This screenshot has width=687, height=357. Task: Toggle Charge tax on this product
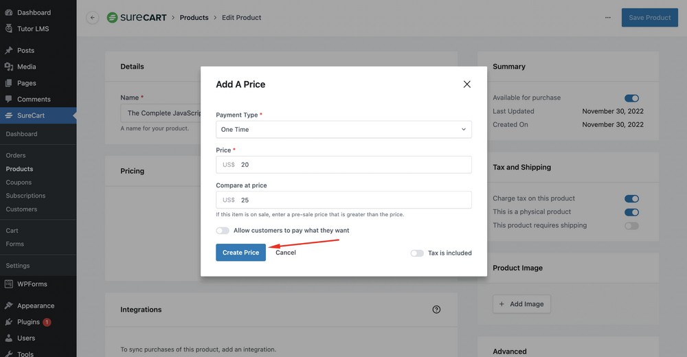pyautogui.click(x=632, y=199)
